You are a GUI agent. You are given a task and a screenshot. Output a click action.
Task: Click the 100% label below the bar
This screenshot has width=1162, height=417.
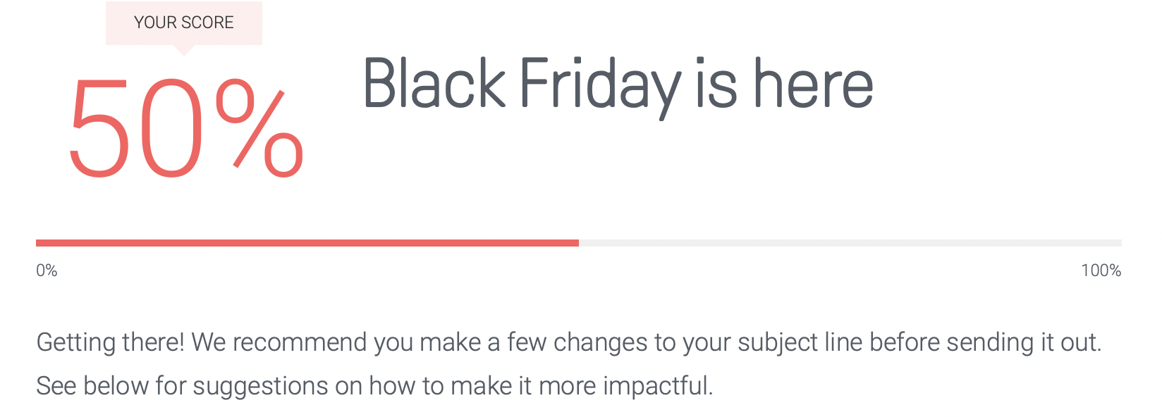coord(1102,269)
